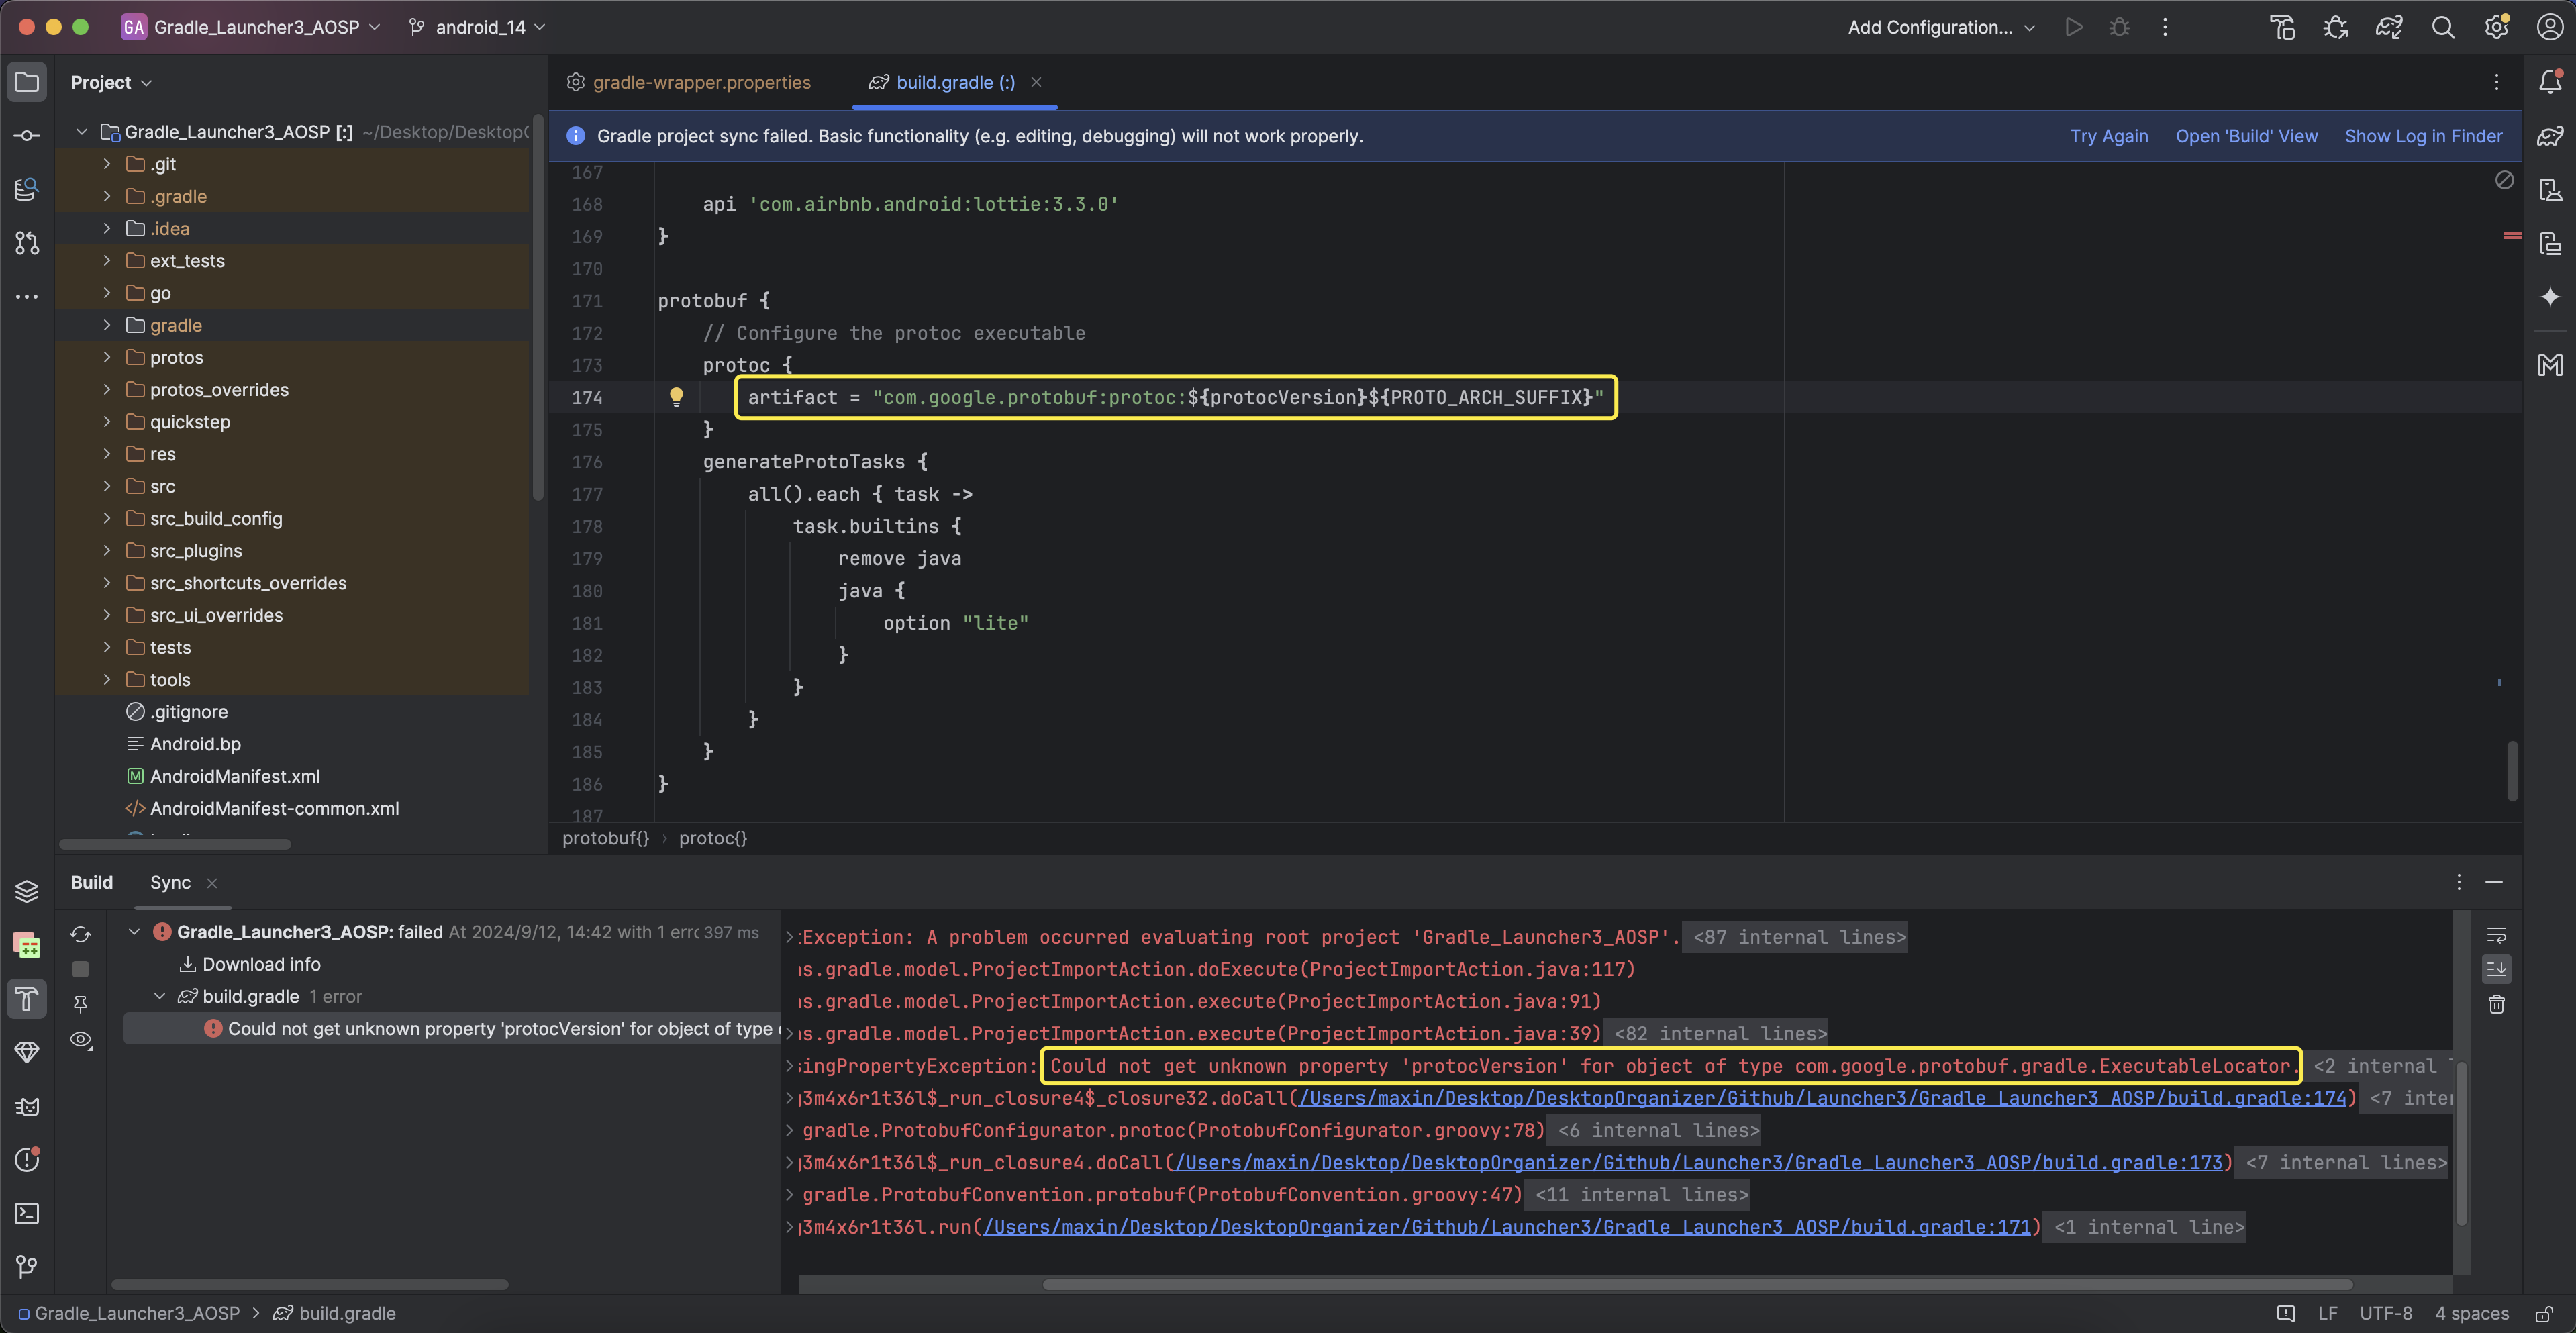This screenshot has height=1333, width=2576.
Task: Collapse the Gradle_Launcher3_AOSP root node
Action: (82, 132)
